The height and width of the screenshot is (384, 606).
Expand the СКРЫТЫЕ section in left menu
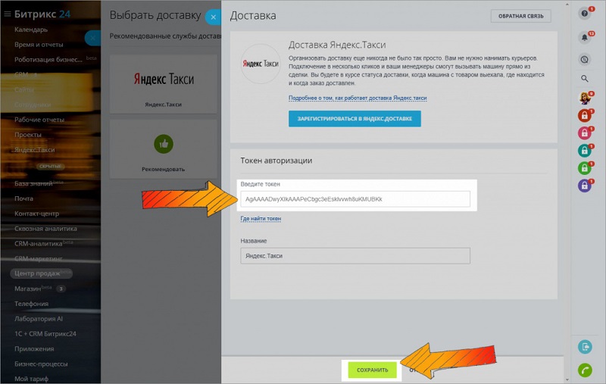pyautogui.click(x=50, y=167)
